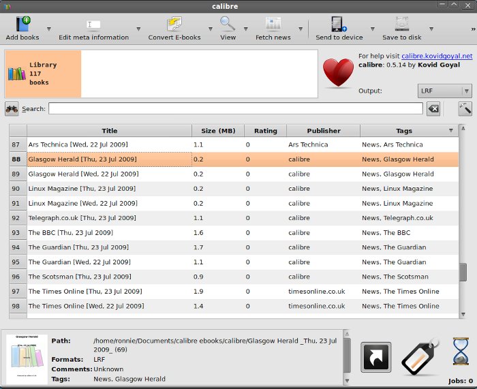Screen dimensions: 477x389
Task: Expand Edit meta information dropdown arrow
Action: tap(138, 29)
